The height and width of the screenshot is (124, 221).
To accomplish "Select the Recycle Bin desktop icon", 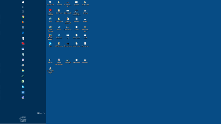I will point(50,3).
